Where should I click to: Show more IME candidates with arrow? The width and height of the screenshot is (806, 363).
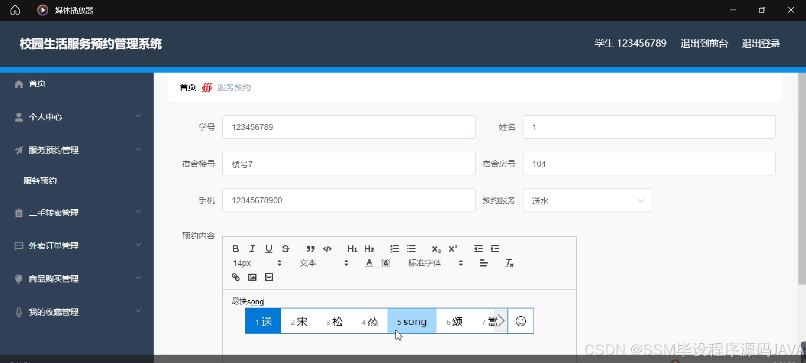tap(501, 321)
